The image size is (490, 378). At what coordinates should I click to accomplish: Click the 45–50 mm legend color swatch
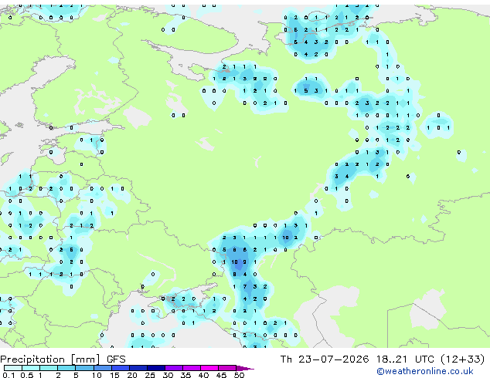point(227,368)
